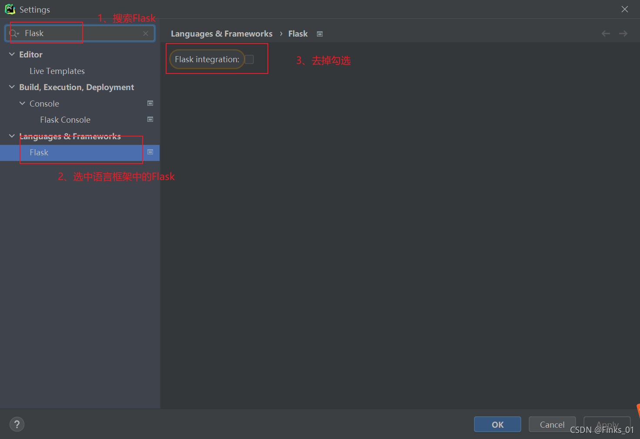Viewport: 640px width, 439px height.
Task: Click project-level icon on selected Flask row
Action: coord(150,152)
